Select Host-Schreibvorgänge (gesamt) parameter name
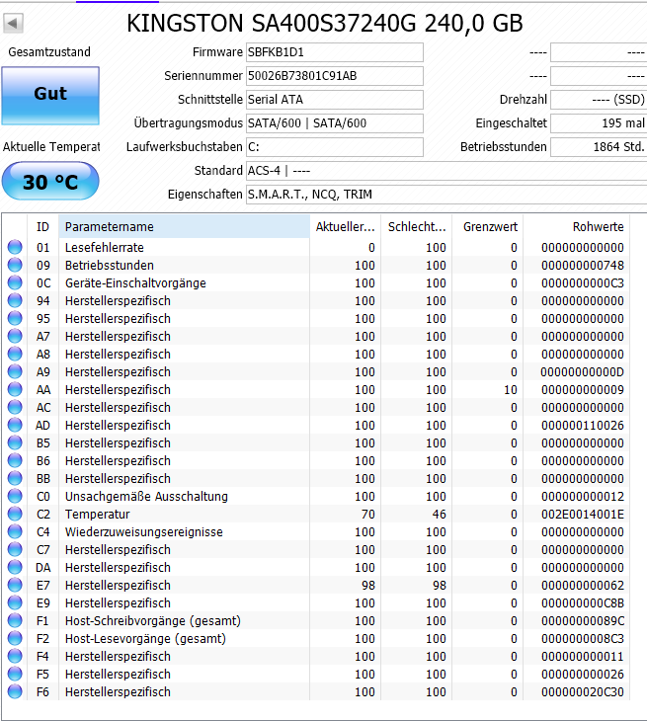647x721 pixels. pyautogui.click(x=153, y=621)
